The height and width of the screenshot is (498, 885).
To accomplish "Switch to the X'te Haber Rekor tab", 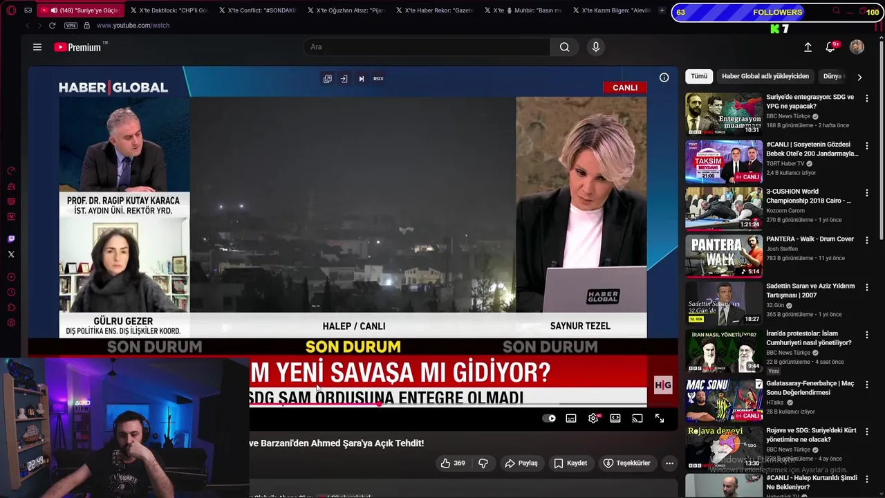I will point(434,10).
